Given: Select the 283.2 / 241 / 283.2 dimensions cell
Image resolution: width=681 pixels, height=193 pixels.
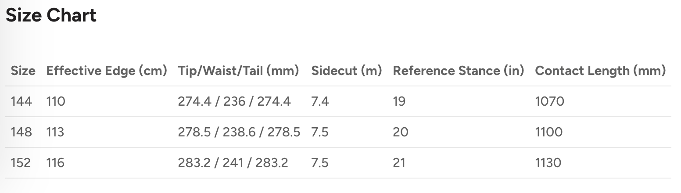Looking at the screenshot, I should pos(233,163).
